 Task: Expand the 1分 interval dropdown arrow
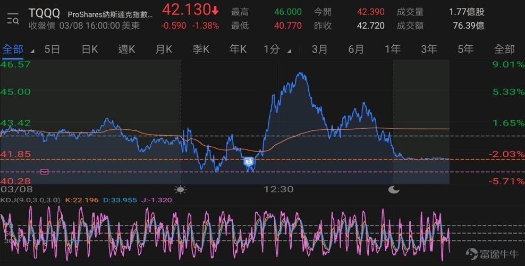coord(289,52)
